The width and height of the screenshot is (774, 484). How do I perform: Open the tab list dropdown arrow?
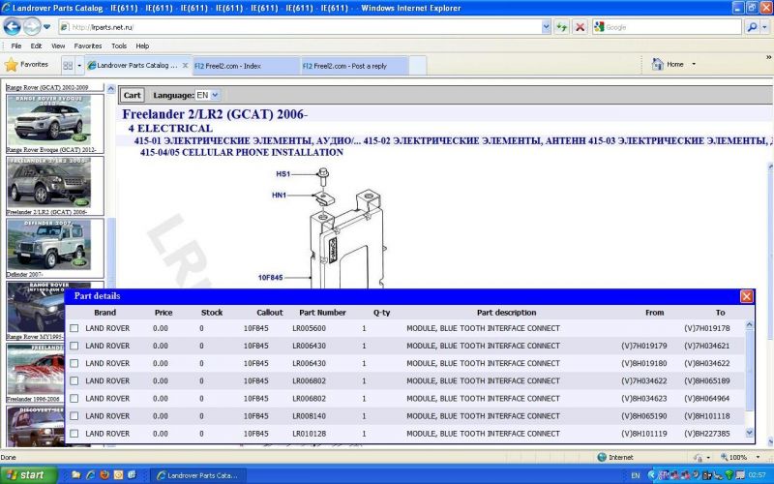(x=79, y=65)
